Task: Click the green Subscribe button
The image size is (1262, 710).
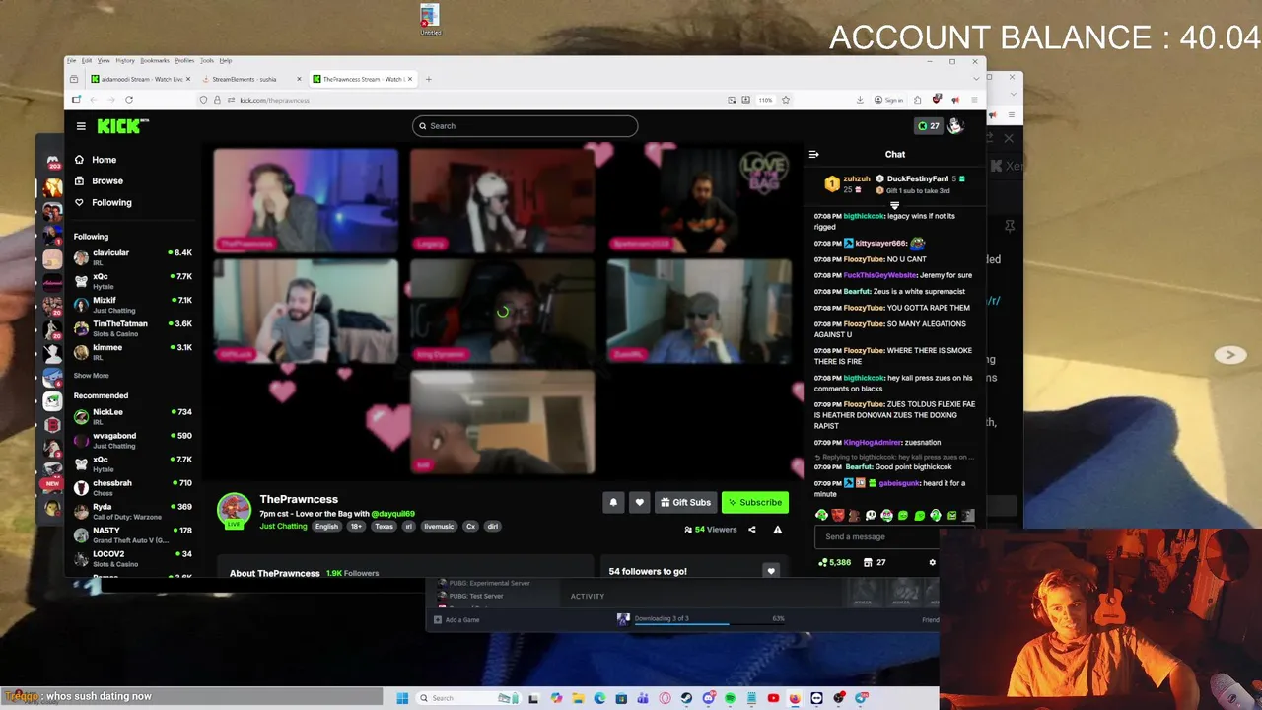Action: tap(754, 503)
